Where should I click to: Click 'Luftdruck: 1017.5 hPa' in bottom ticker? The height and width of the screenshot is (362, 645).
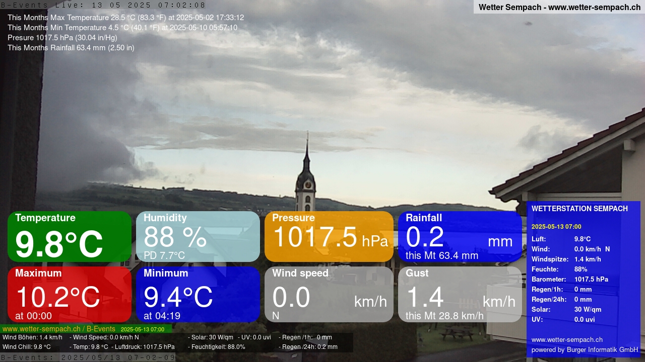(x=143, y=347)
